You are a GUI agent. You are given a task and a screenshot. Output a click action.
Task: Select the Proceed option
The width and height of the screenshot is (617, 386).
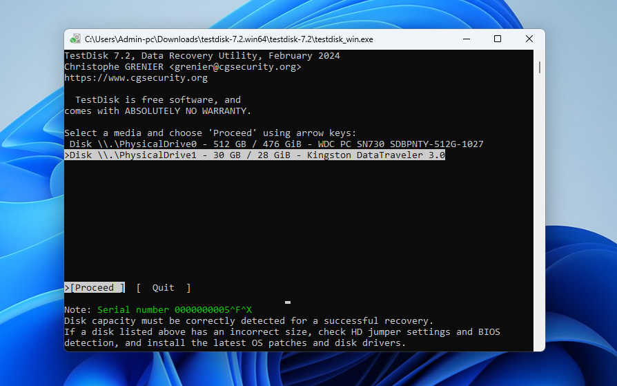pos(95,288)
